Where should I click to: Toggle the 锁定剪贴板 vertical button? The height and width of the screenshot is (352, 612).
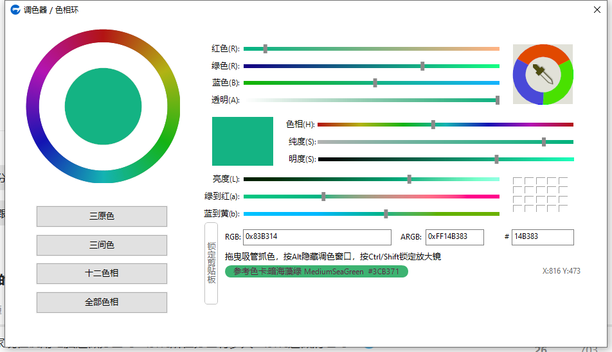[x=211, y=263]
